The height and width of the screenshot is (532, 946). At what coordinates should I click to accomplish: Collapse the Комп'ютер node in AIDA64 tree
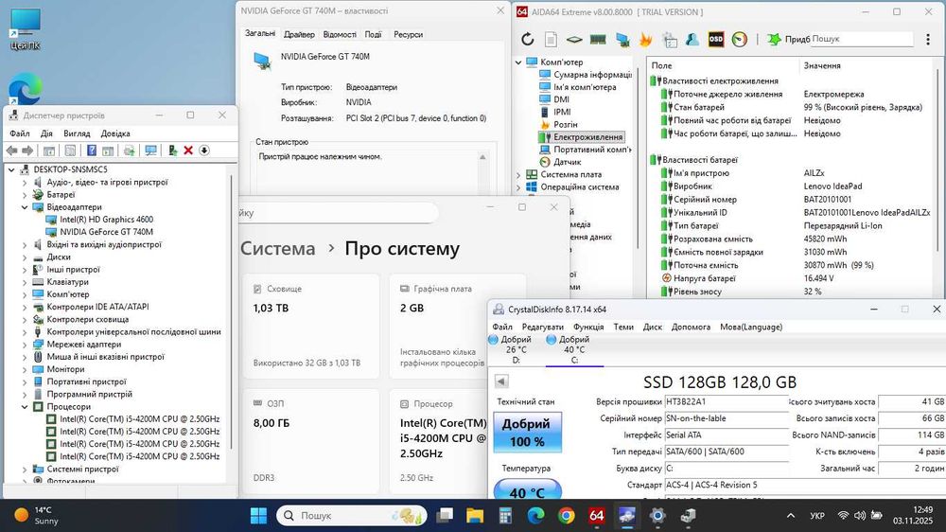coord(518,62)
